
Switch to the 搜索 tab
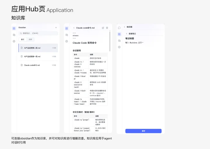[30, 39]
